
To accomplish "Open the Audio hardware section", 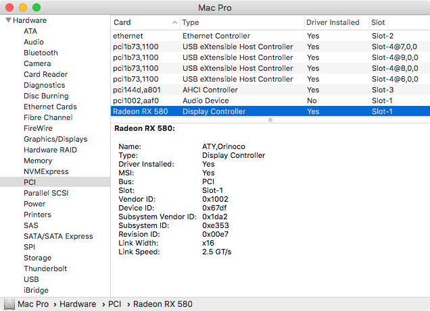I will 34,42.
